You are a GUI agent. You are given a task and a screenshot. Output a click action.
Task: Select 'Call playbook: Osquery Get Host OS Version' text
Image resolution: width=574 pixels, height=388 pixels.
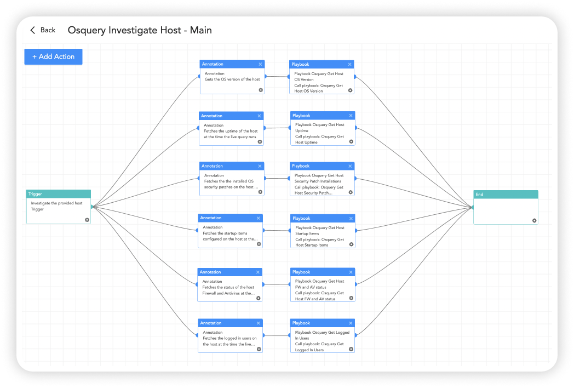tap(318, 88)
